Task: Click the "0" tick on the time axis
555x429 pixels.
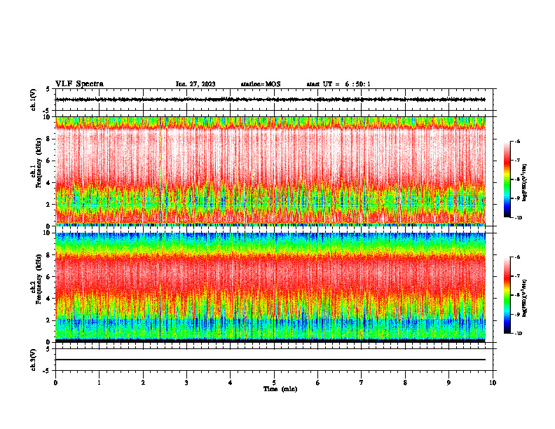Action: point(55,383)
